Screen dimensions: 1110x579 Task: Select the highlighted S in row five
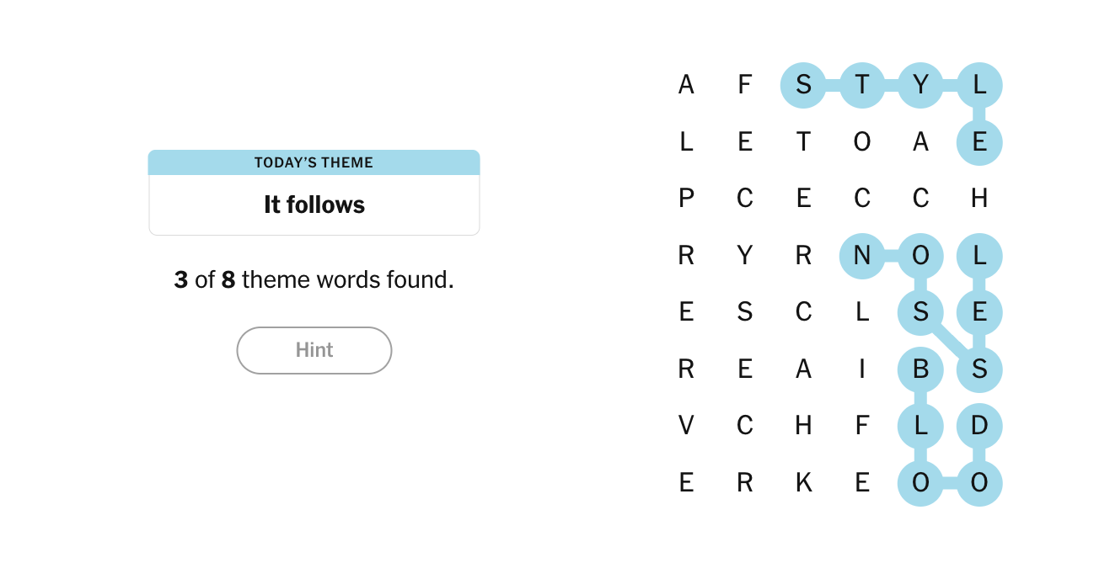tap(920, 311)
